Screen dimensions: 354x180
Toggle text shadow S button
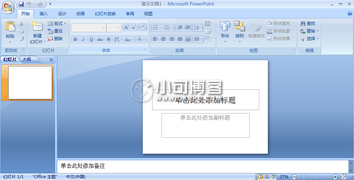pyautogui.click(x=108, y=39)
